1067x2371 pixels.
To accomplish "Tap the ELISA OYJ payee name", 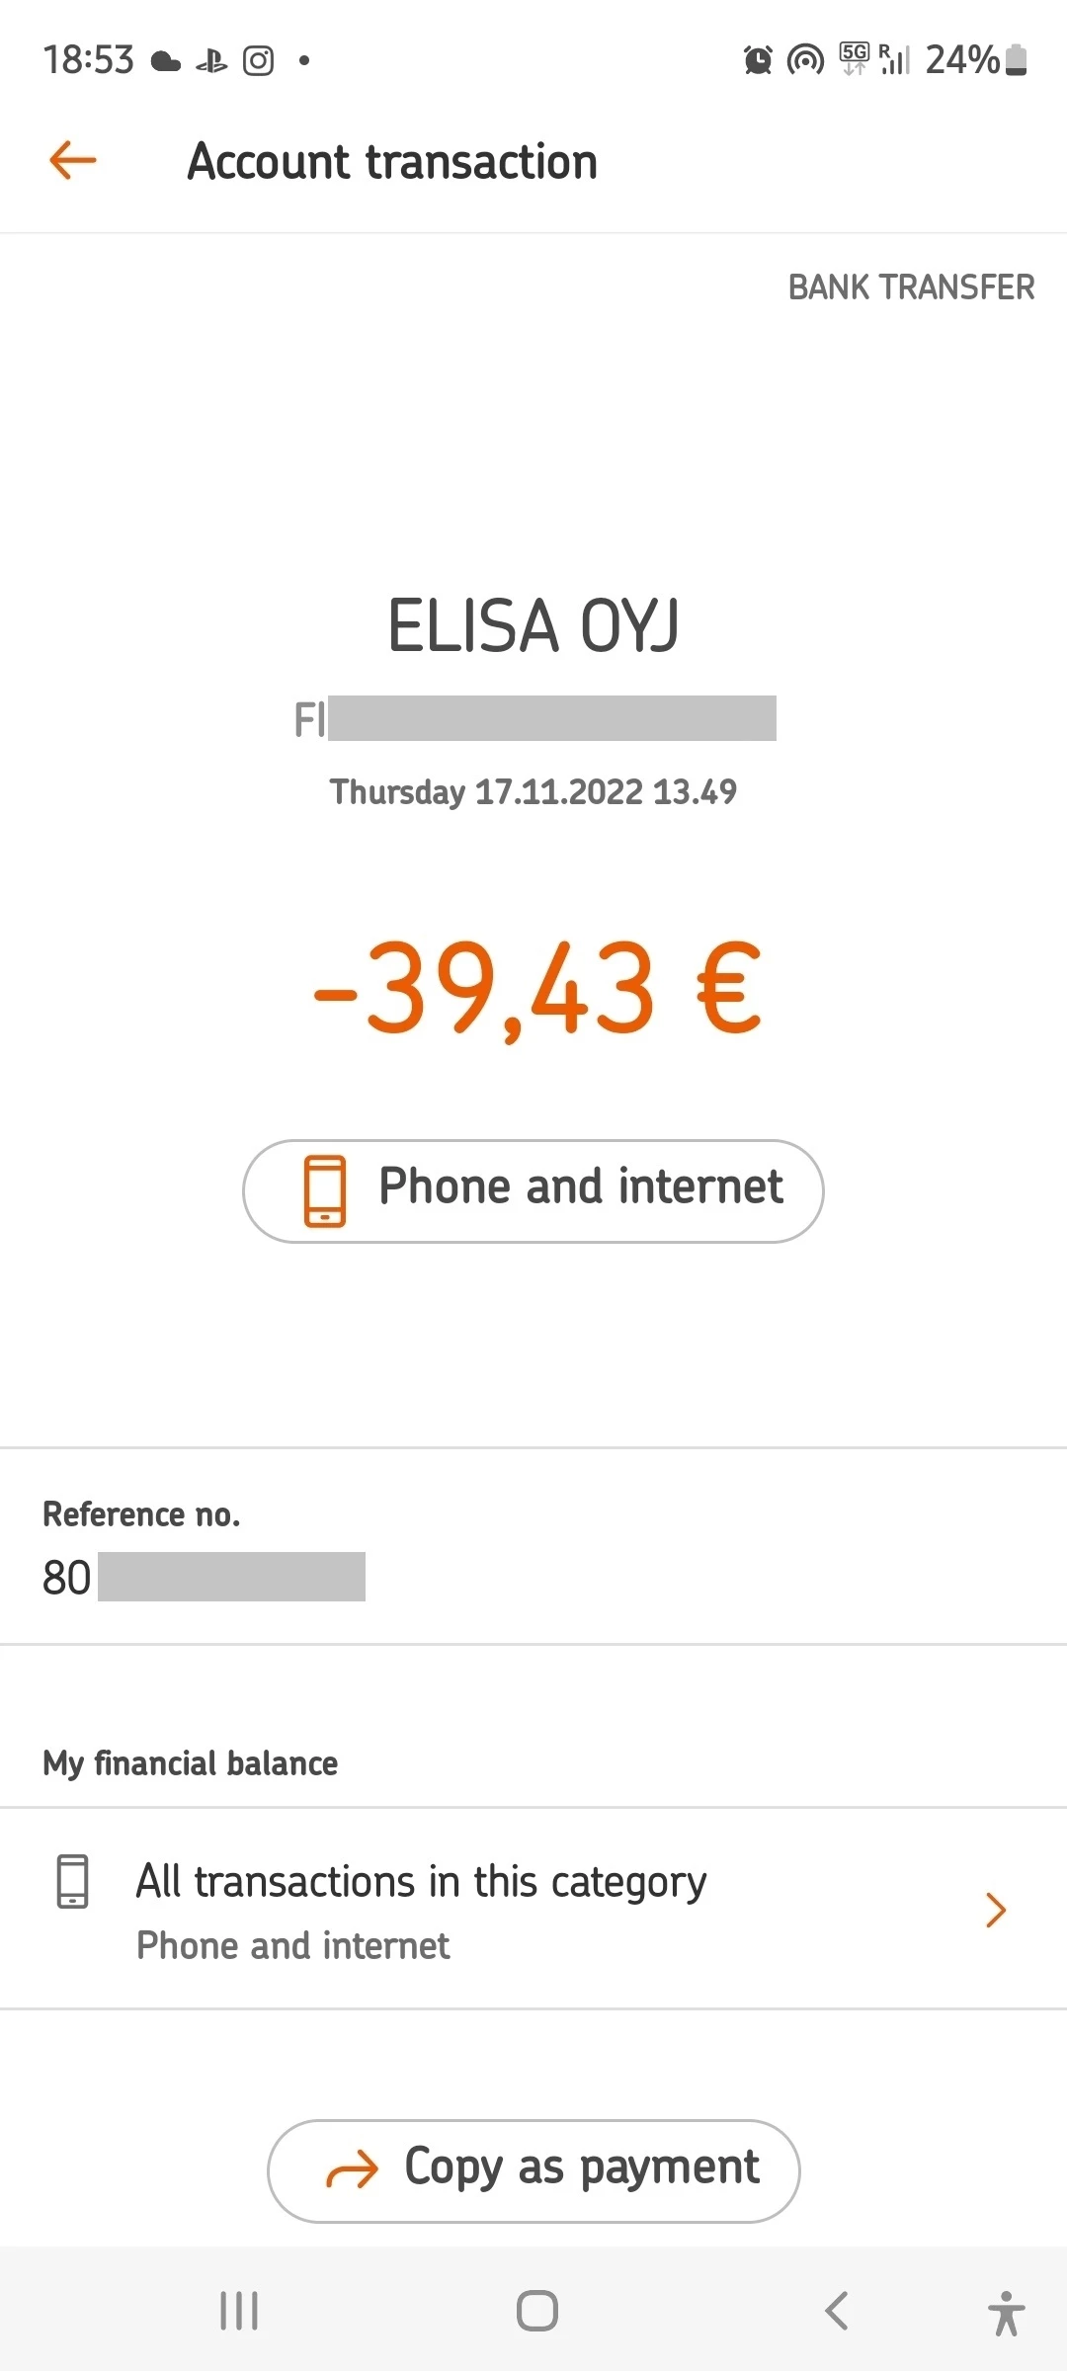I will 533,625.
